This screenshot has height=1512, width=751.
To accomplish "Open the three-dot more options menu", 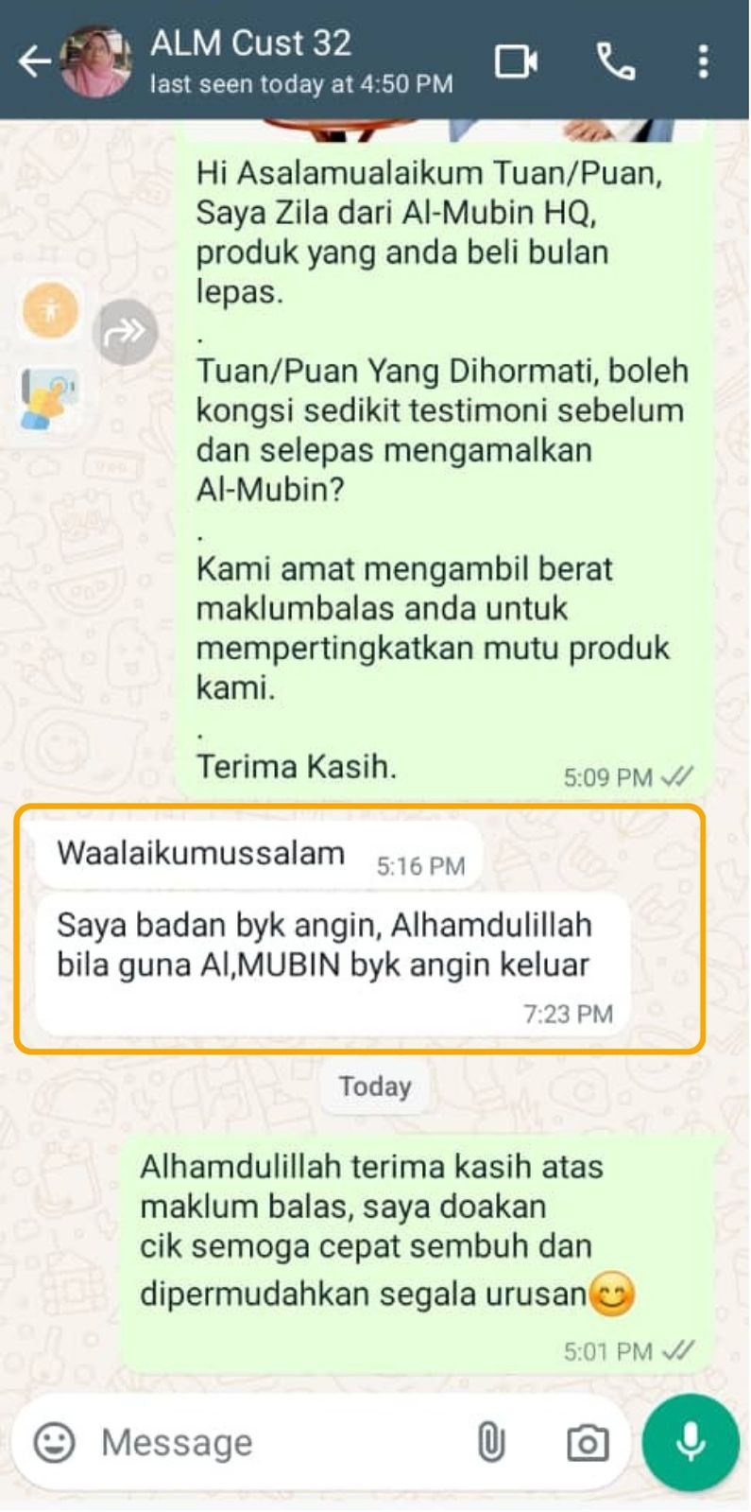I will coord(703,62).
